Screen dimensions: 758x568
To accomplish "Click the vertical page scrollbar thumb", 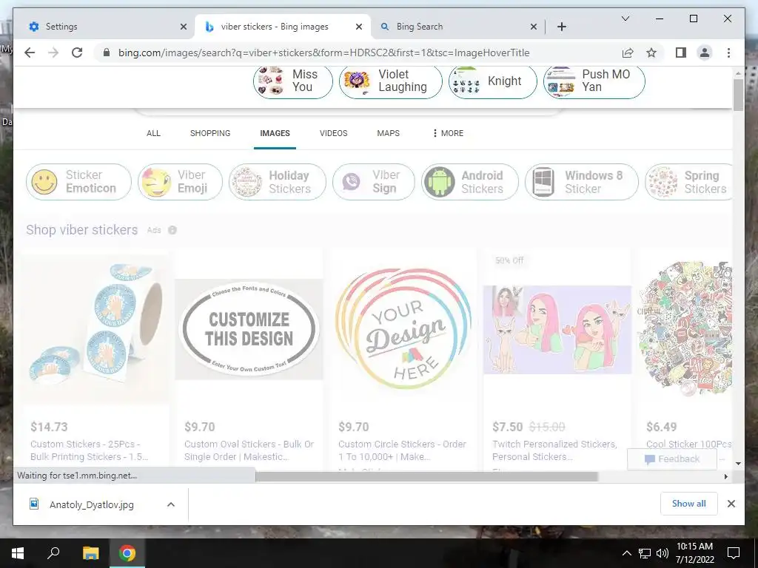I will tap(738, 95).
